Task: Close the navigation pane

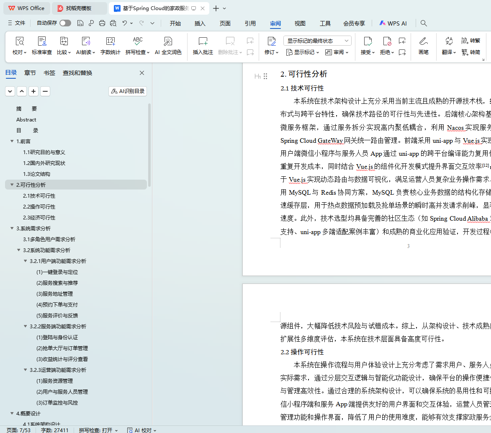Action: (142, 73)
